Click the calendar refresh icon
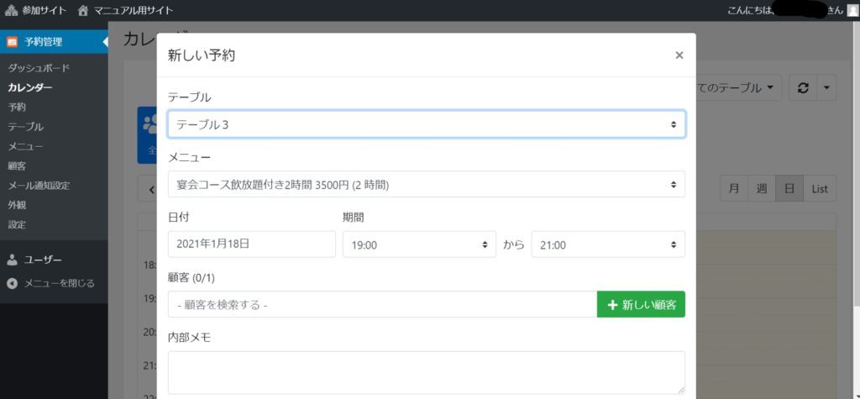The width and height of the screenshot is (860, 399). tap(802, 87)
